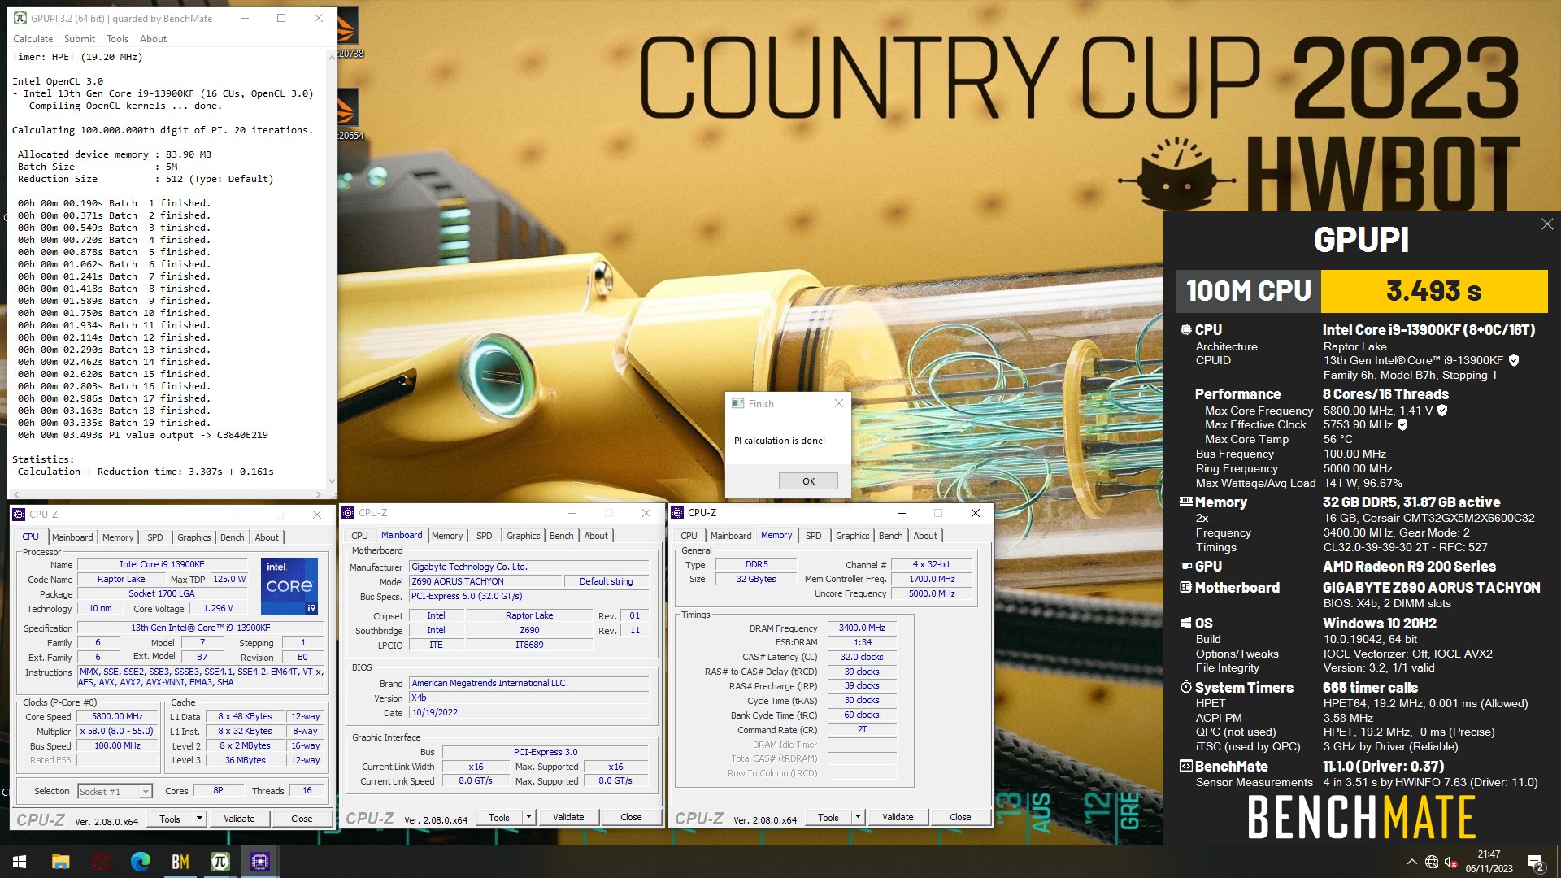Click GPUPI horizontal scrollbar right arrow
This screenshot has width=1561, height=878.
(x=319, y=494)
